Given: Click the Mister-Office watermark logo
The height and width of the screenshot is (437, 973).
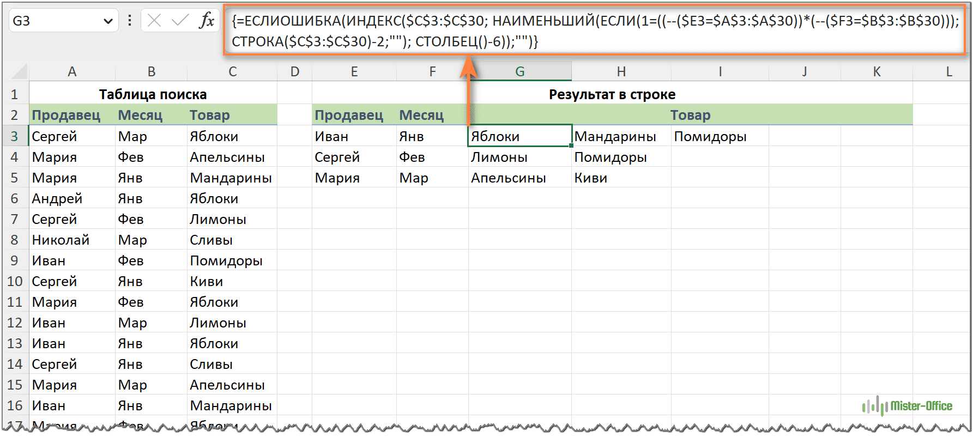Looking at the screenshot, I should tap(908, 406).
